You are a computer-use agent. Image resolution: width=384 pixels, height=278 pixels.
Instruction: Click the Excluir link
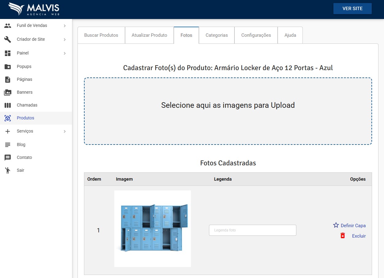coord(359,236)
